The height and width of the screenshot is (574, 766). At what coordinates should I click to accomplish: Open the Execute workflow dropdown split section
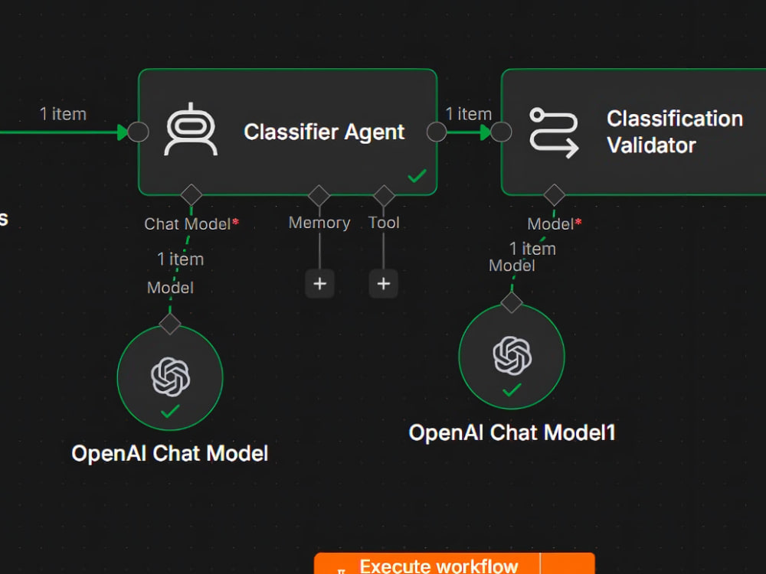pyautogui.click(x=568, y=564)
